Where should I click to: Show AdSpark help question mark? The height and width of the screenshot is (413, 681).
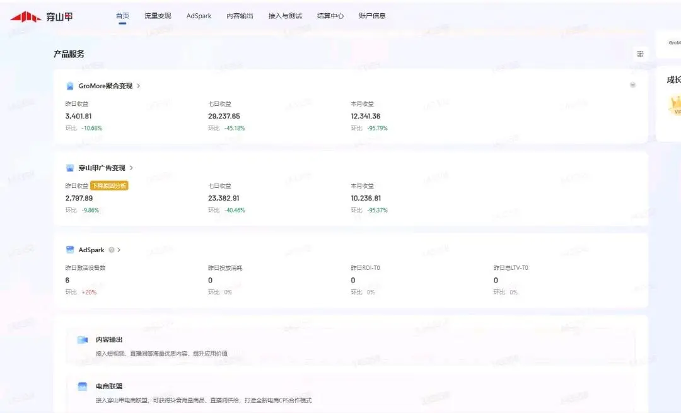112,250
